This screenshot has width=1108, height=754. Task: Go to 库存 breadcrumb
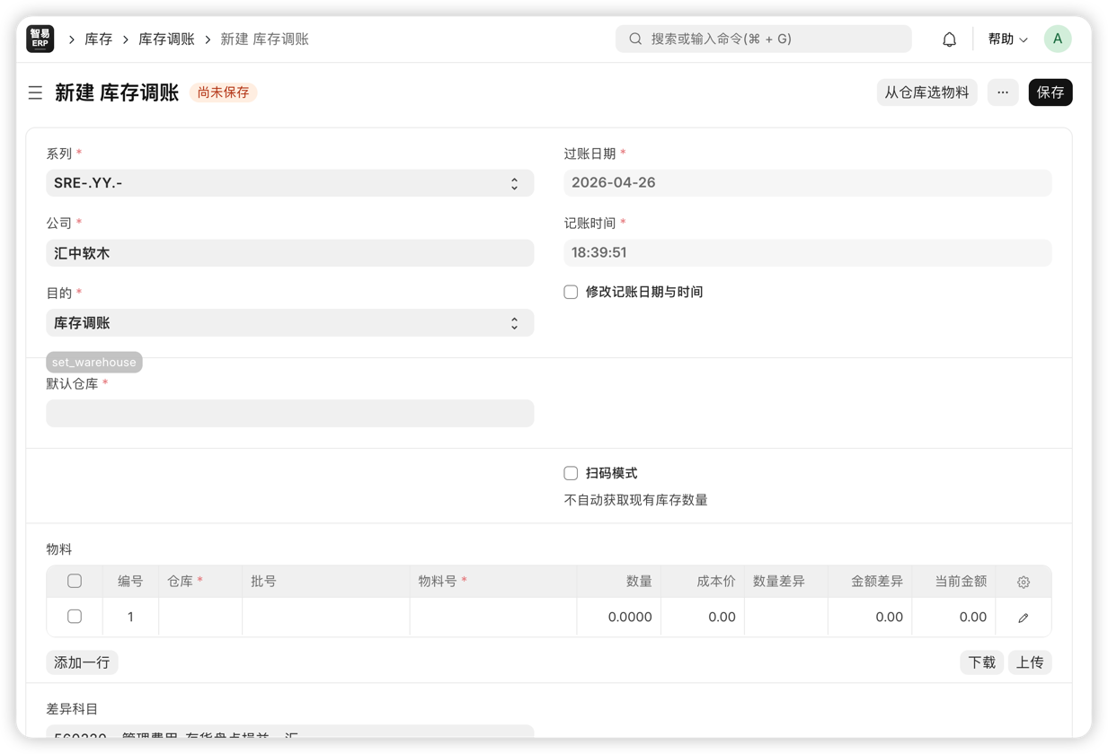(99, 39)
